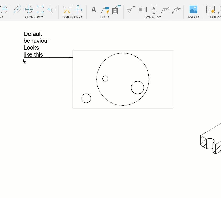
Task: Choose the Surface Texture symbol
Action: [x=131, y=10]
